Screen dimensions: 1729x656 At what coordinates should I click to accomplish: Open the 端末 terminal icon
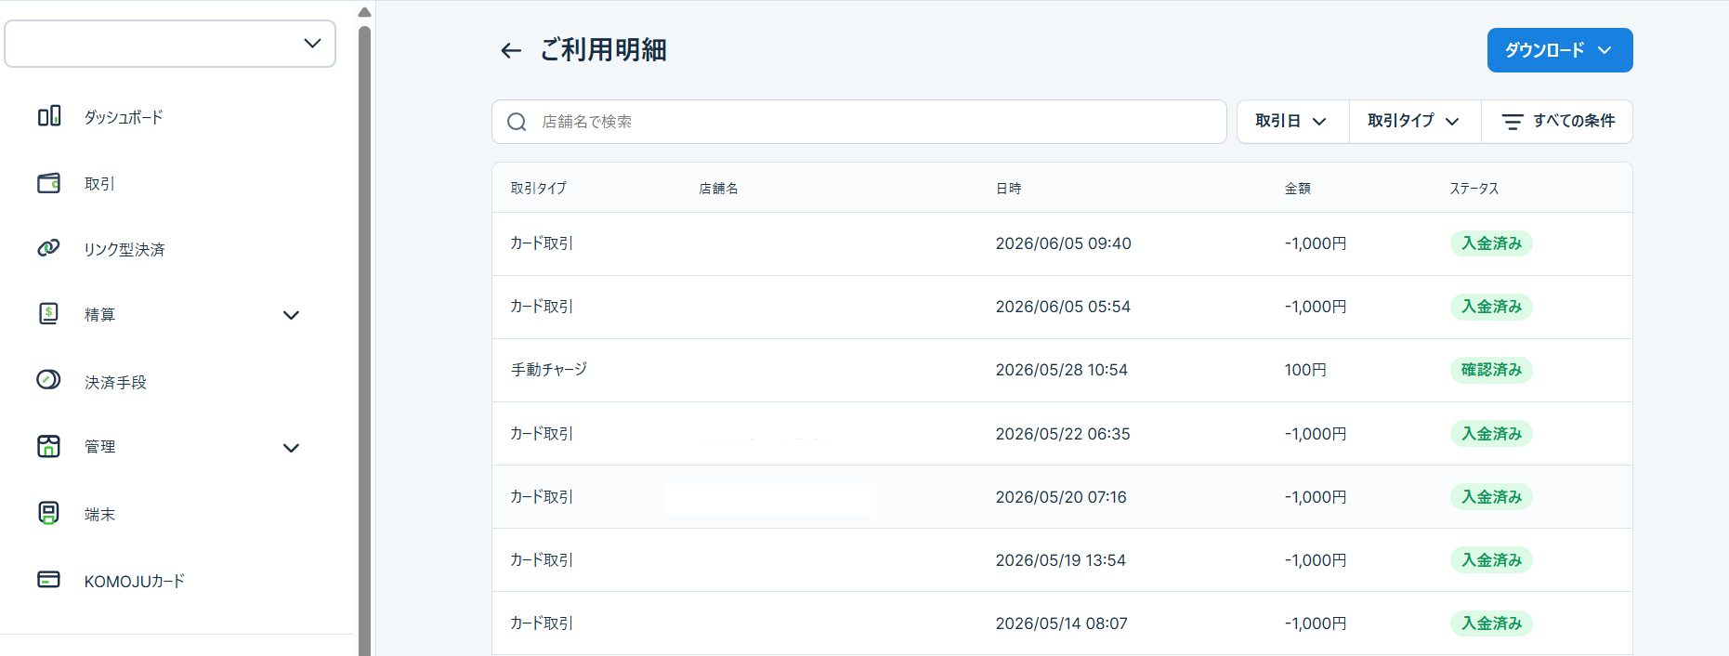click(x=49, y=513)
